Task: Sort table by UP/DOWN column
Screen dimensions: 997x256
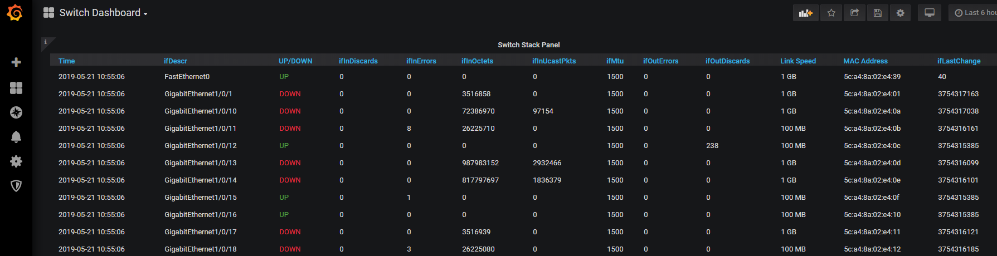Action: click(295, 61)
